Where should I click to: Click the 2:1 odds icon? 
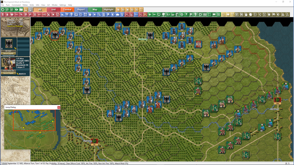pos(136,14)
